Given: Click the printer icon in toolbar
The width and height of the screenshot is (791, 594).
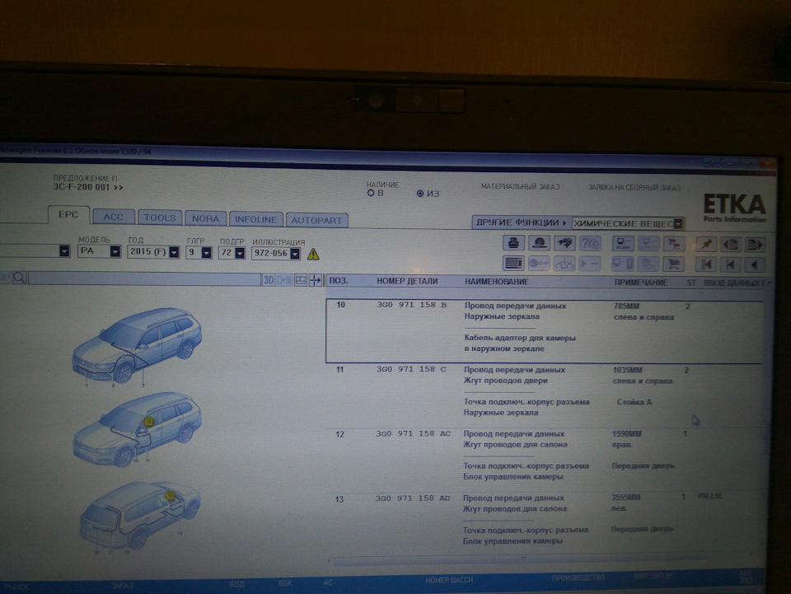Looking at the screenshot, I should click(x=513, y=243).
